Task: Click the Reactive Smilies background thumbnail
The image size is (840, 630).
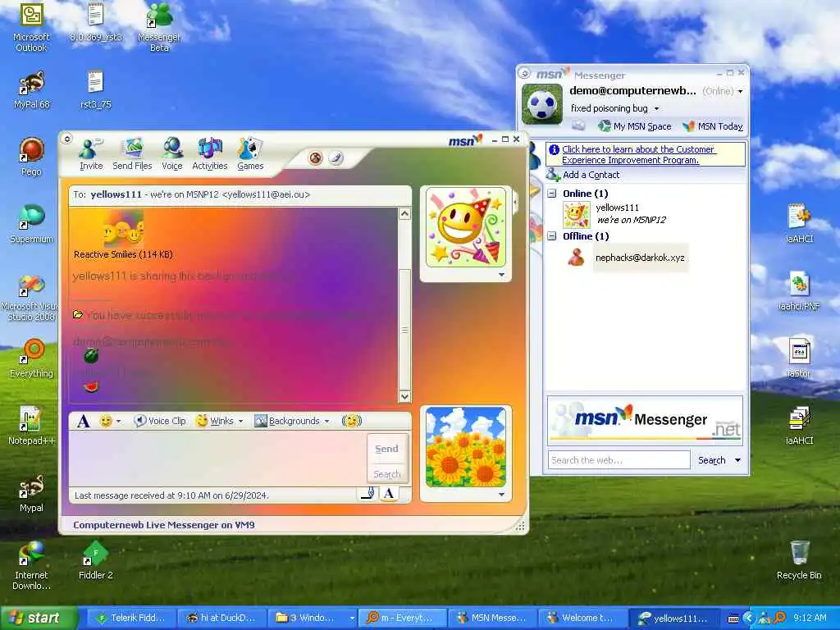Action: point(123,228)
